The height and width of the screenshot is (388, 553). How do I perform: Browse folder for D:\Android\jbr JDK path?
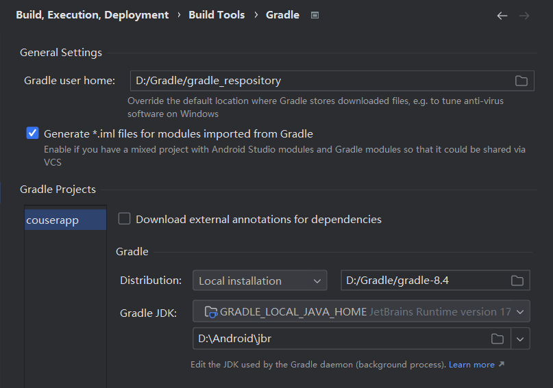click(x=497, y=339)
